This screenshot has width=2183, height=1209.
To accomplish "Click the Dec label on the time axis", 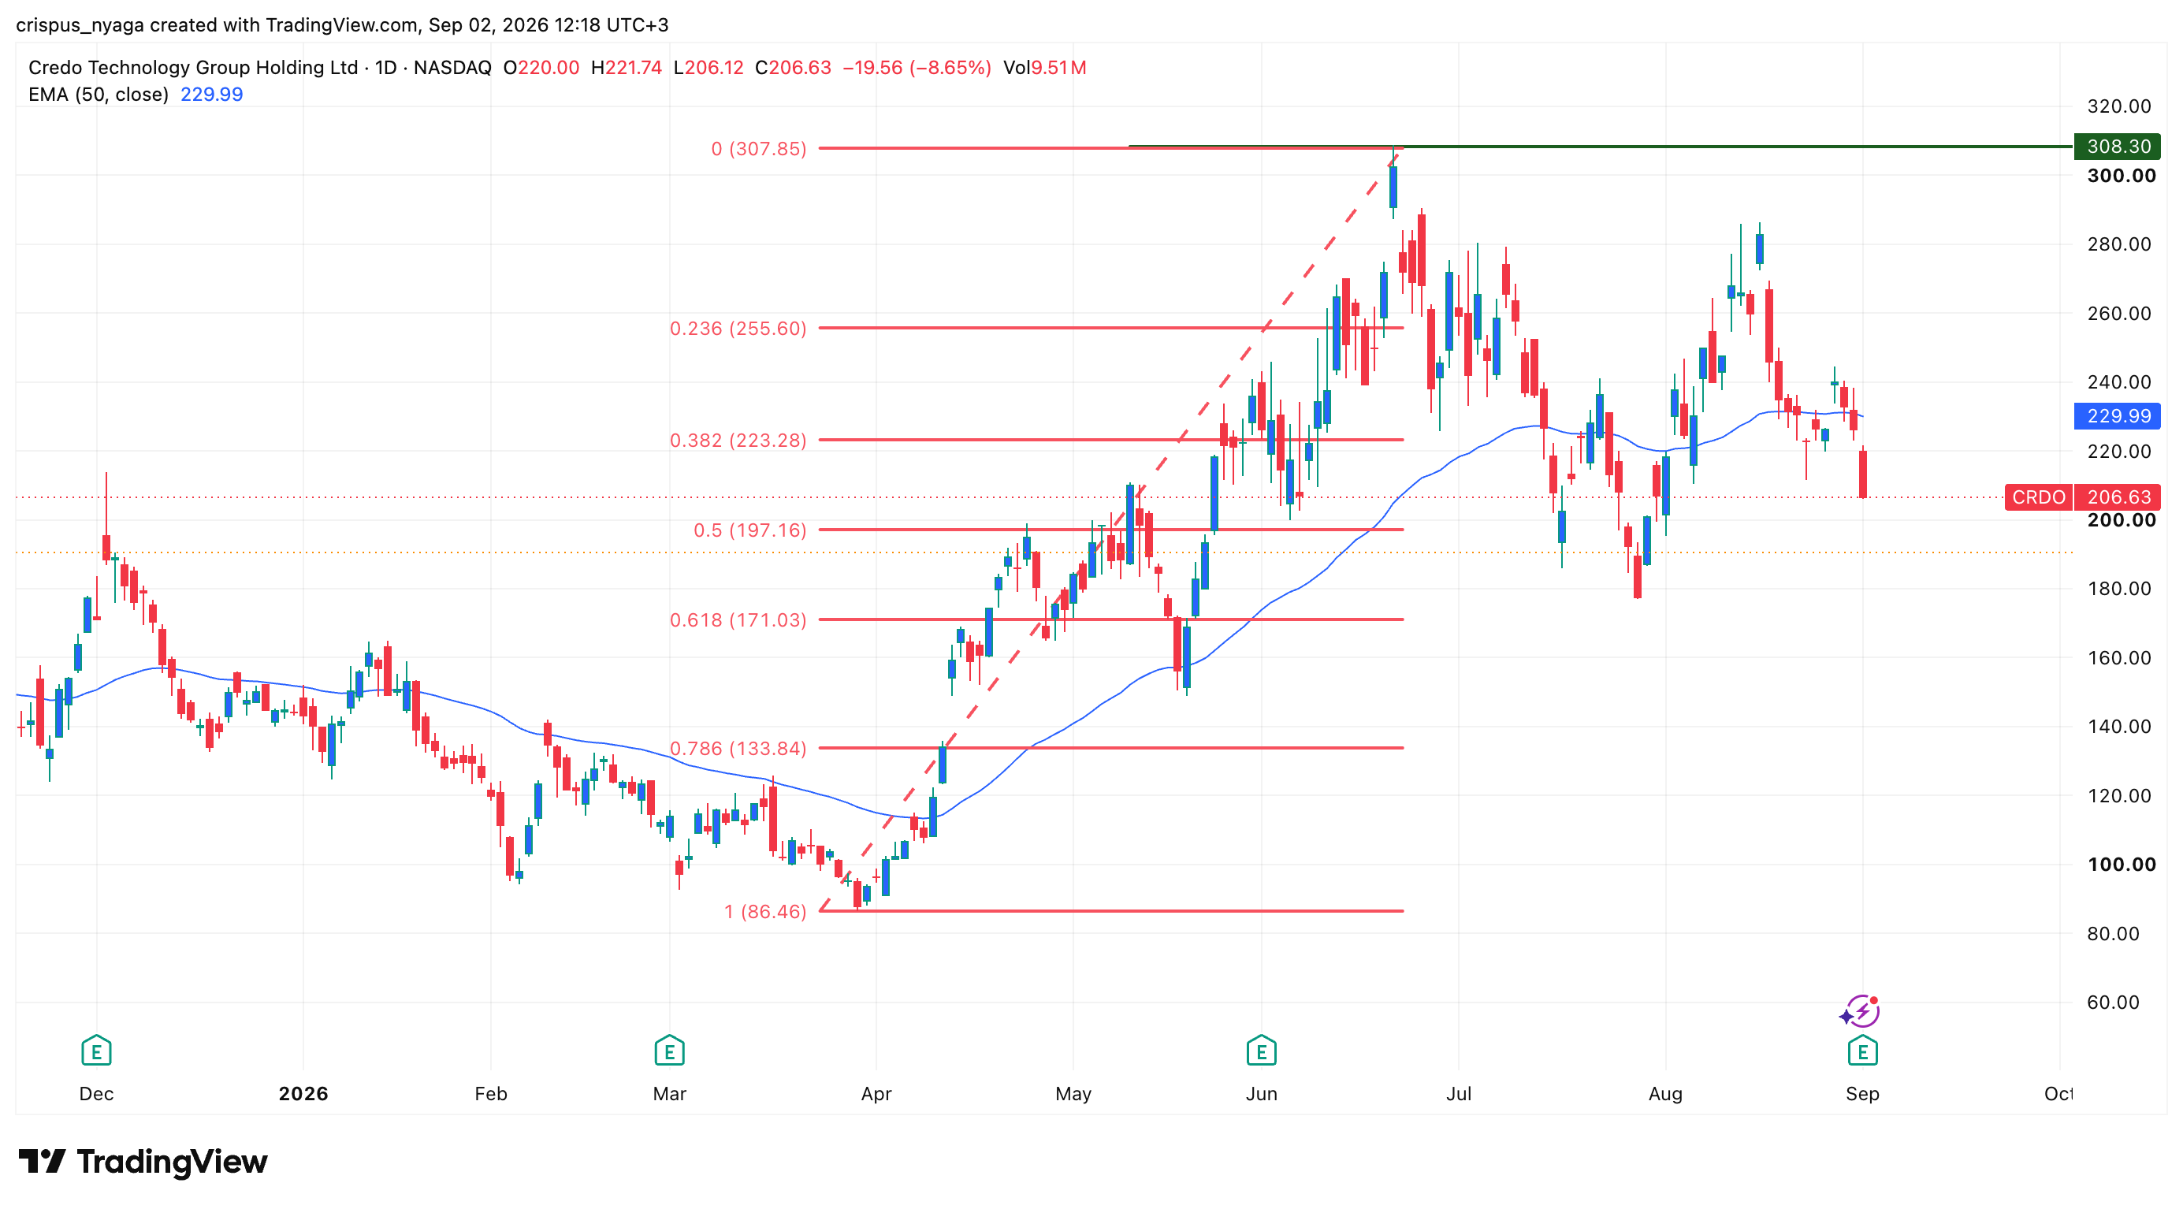I will pos(97,1094).
